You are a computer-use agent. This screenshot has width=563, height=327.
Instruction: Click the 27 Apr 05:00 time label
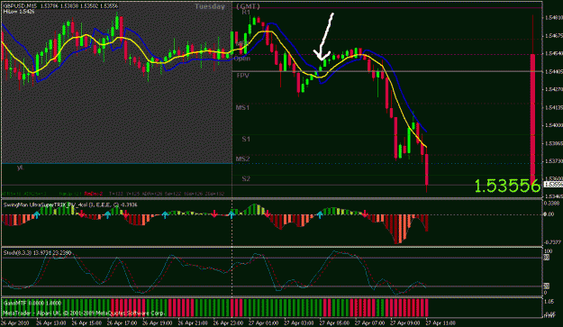click(334, 323)
